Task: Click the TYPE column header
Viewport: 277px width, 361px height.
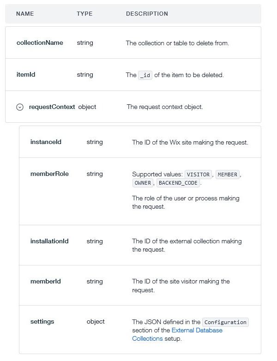Action: tap(84, 14)
